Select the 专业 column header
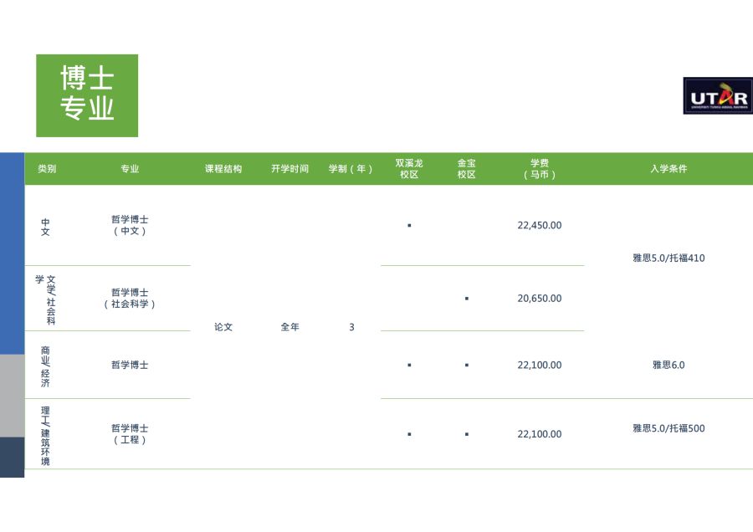Image resolution: width=753 pixels, height=532 pixels. tap(130, 169)
